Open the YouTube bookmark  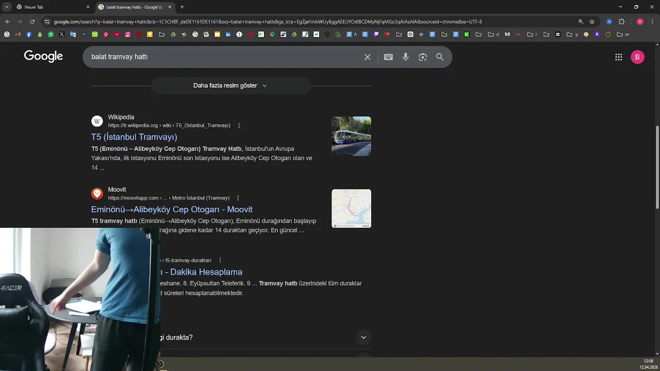point(117,35)
